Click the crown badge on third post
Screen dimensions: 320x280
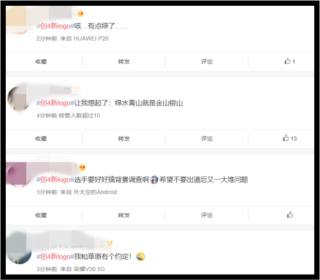click(x=83, y=167)
